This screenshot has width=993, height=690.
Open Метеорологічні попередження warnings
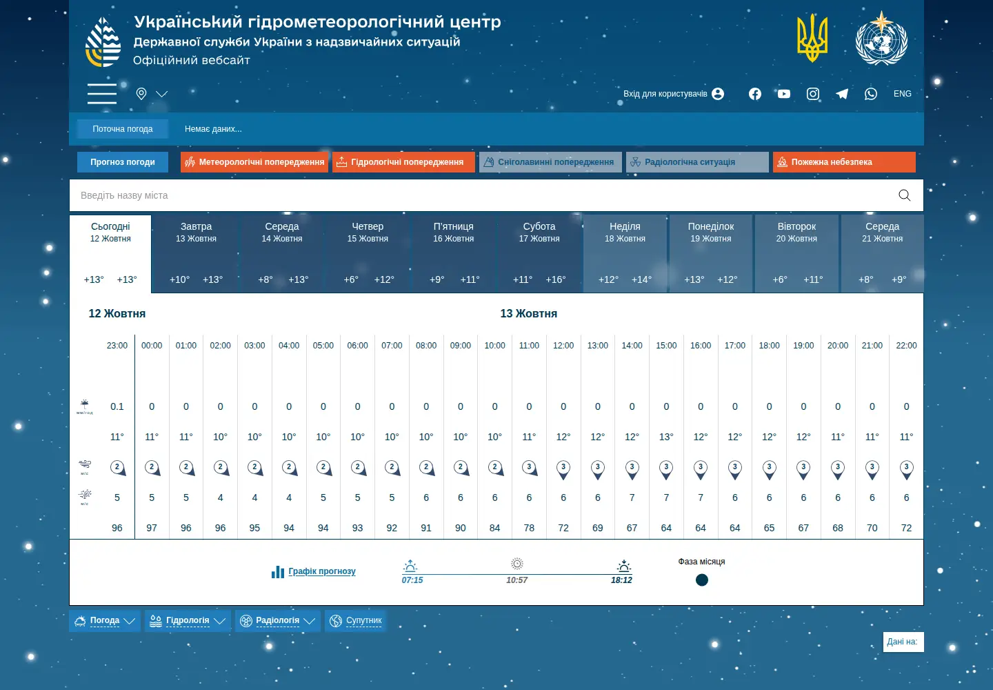point(254,162)
